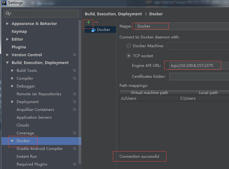Expand the Compiler node
Image resolution: width=229 pixels, height=169 pixels.
[x=13, y=78]
